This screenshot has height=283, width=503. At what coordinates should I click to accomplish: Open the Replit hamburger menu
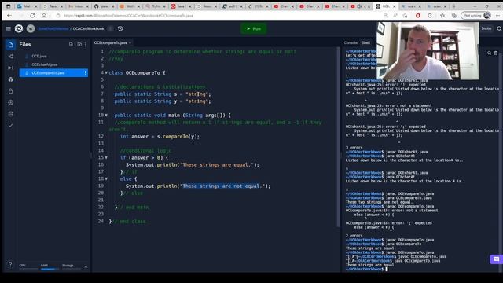tap(9, 28)
